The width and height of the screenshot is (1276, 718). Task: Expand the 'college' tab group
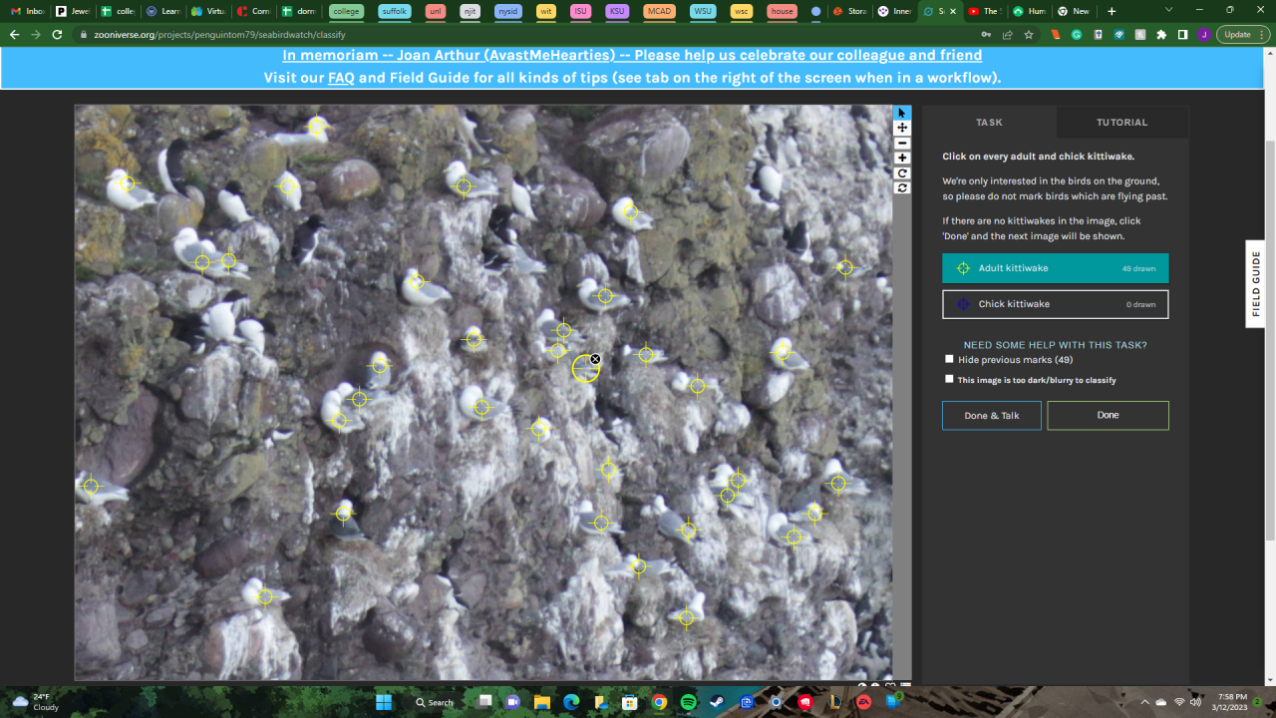point(346,11)
